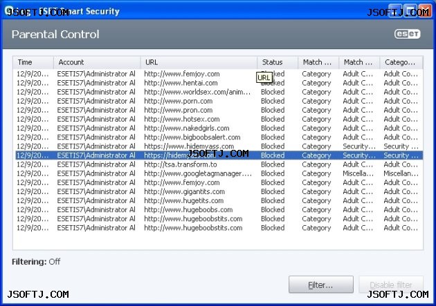The image size is (436, 306).
Task: Click Blocked status in the gigantits.com row
Action: point(273,192)
